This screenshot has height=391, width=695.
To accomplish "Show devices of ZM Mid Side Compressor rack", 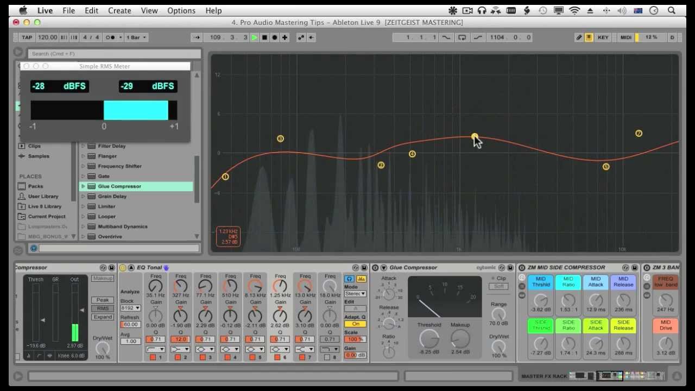I will pyautogui.click(x=522, y=295).
